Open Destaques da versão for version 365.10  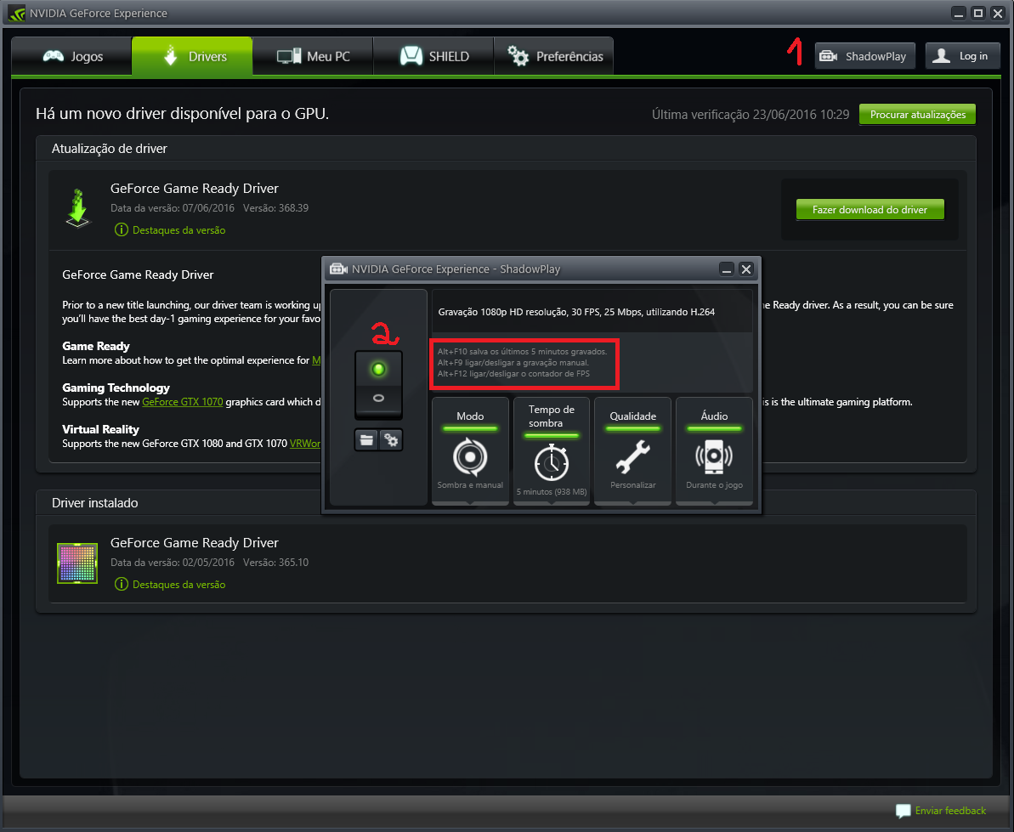tap(178, 585)
